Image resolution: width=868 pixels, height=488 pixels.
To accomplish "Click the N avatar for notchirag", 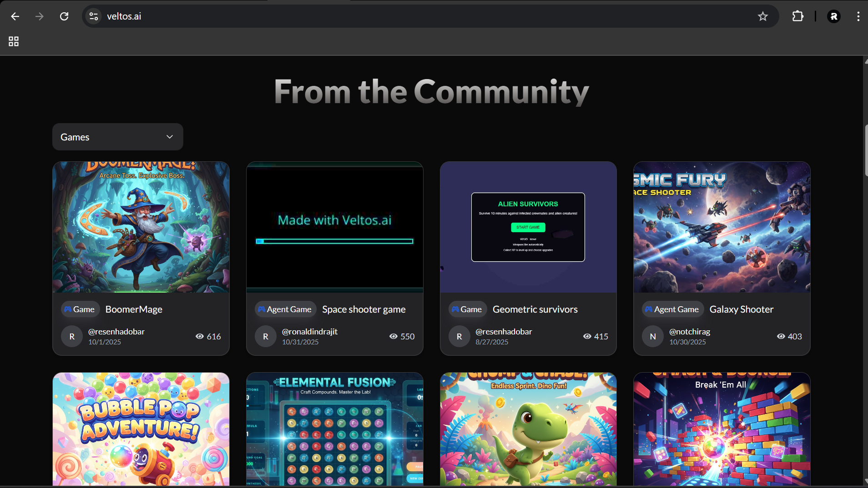I will [x=653, y=336].
